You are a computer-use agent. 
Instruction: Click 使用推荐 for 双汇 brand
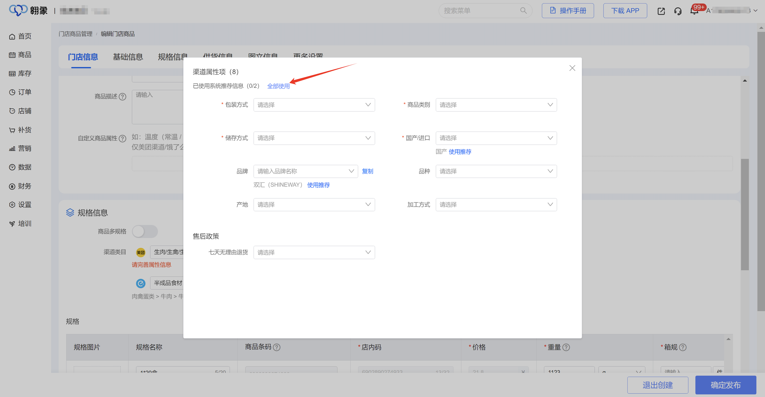318,185
